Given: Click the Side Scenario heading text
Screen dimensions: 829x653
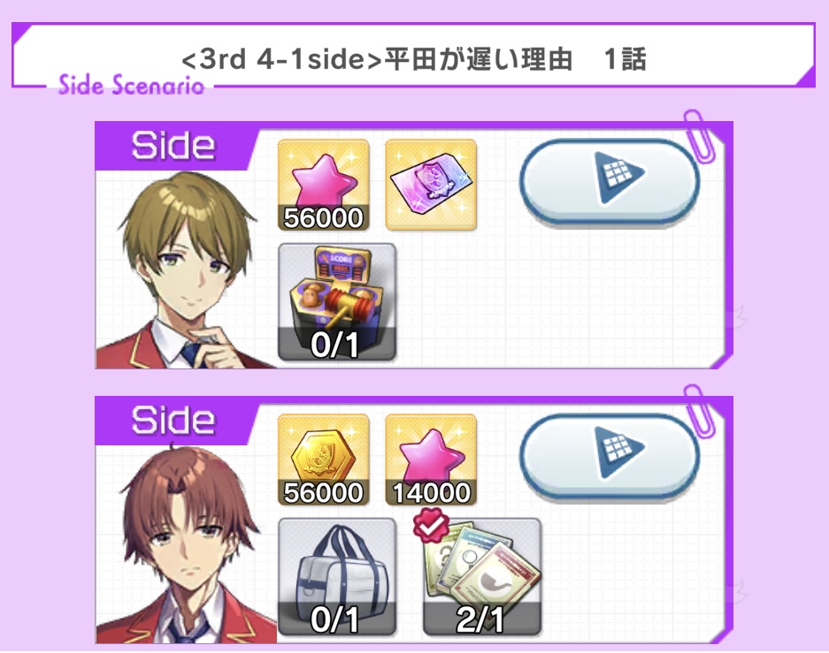Looking at the screenshot, I should pos(131,85).
